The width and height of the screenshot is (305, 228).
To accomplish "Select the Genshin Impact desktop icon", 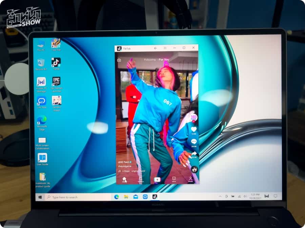I will pyautogui.click(x=56, y=104).
